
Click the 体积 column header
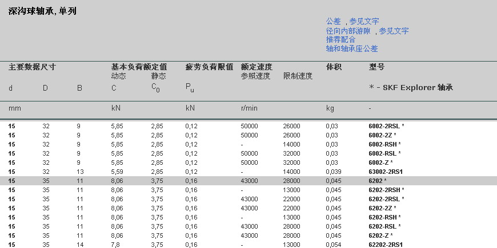[x=334, y=67]
